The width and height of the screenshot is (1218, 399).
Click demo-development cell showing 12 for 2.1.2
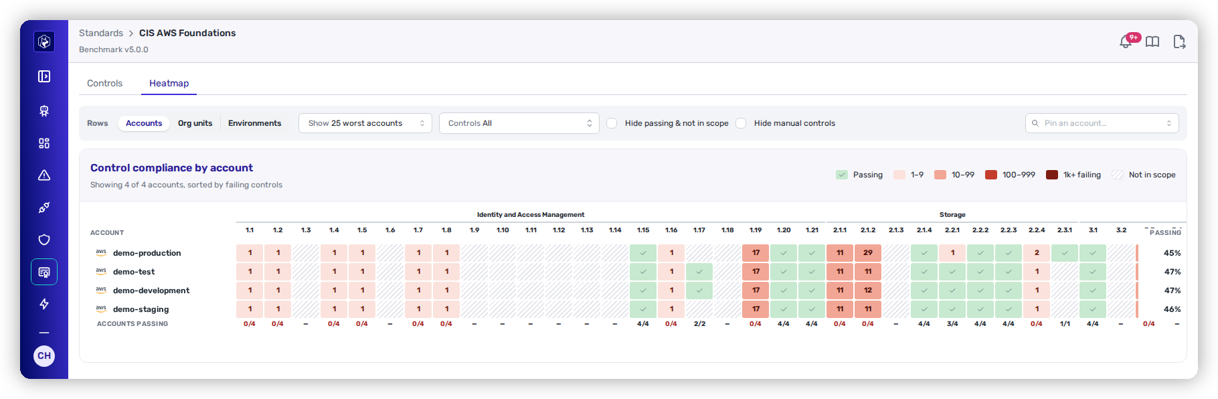pyautogui.click(x=868, y=291)
